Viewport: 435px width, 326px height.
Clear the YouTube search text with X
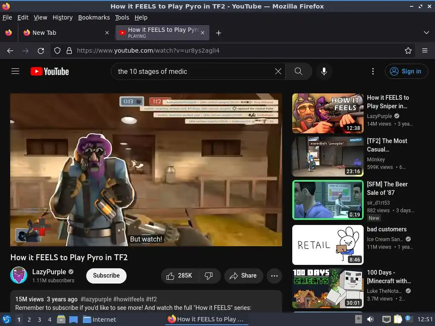[278, 71]
